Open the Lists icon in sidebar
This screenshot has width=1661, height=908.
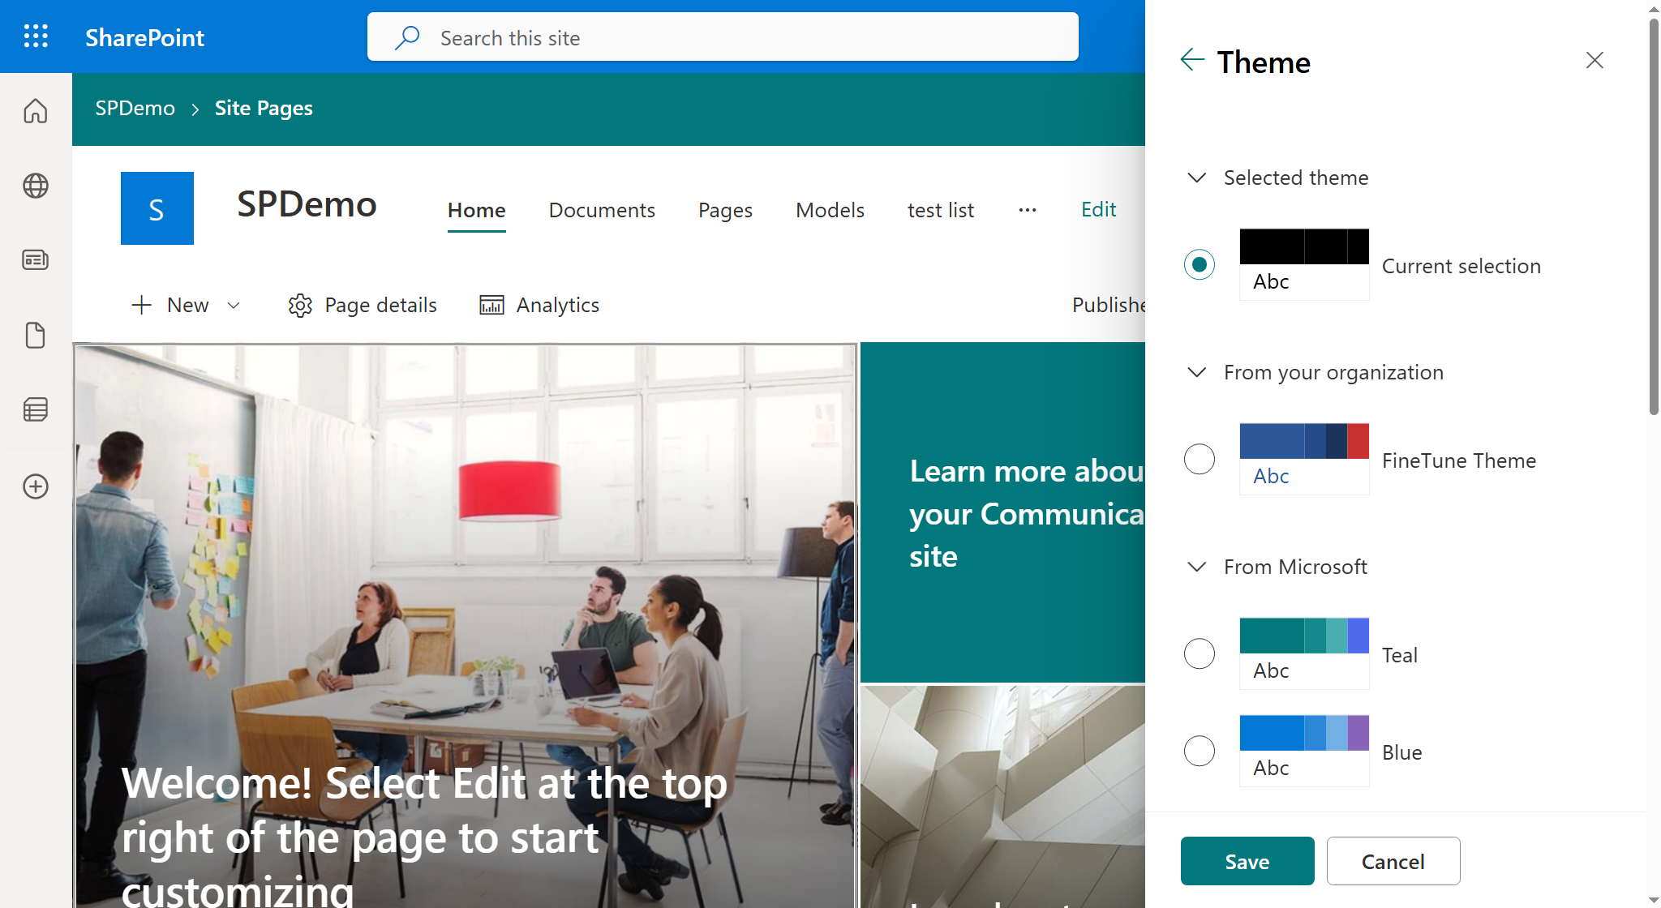(36, 409)
